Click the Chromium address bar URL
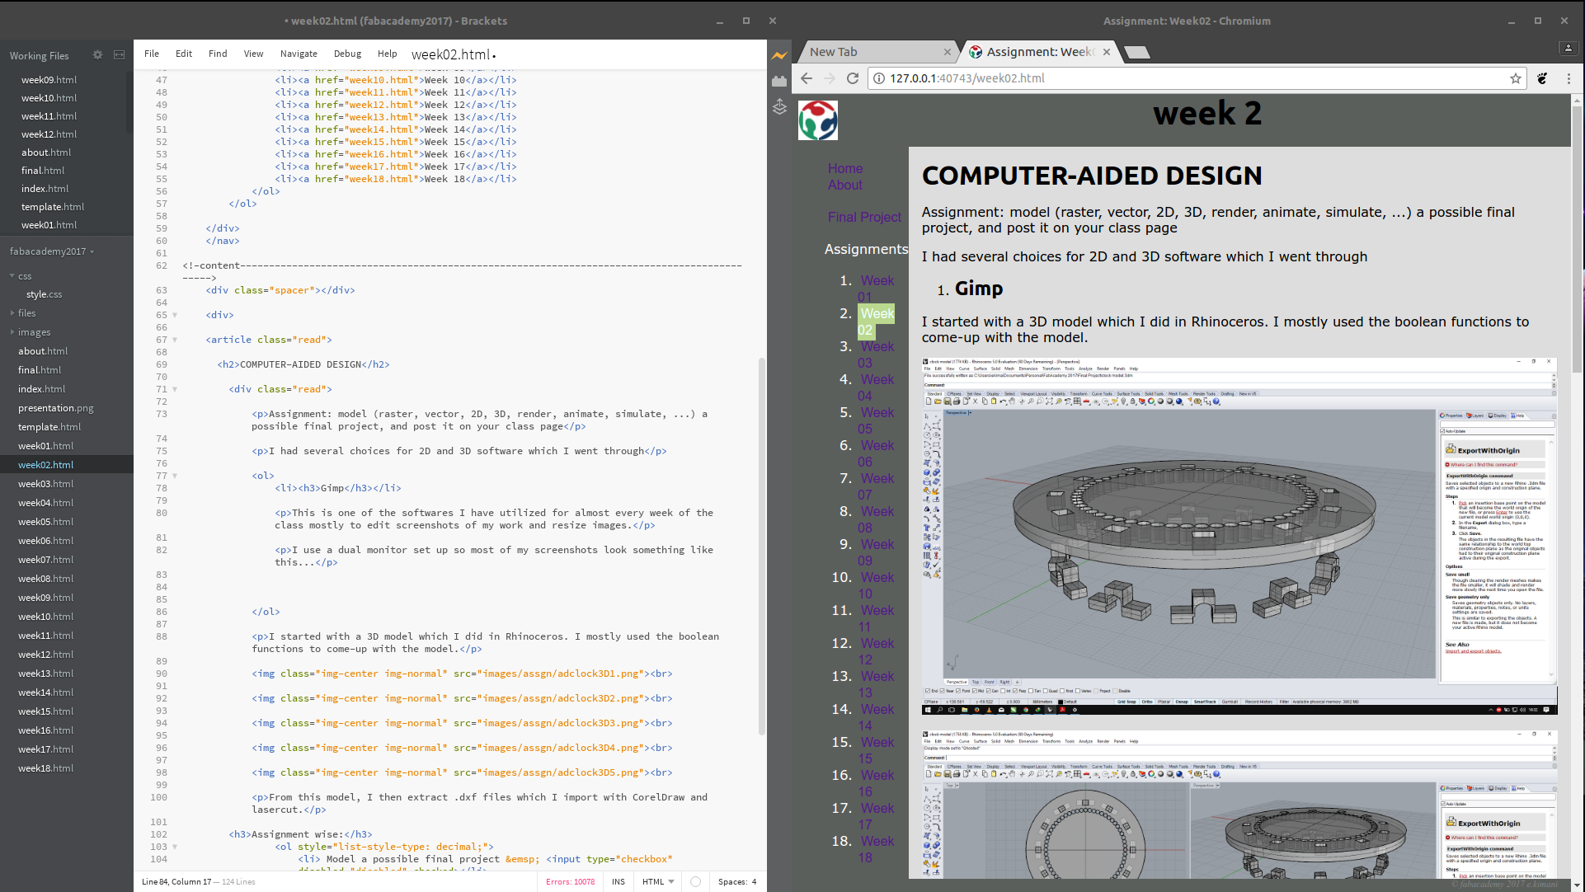Viewport: 1585px width, 892px height. [967, 78]
